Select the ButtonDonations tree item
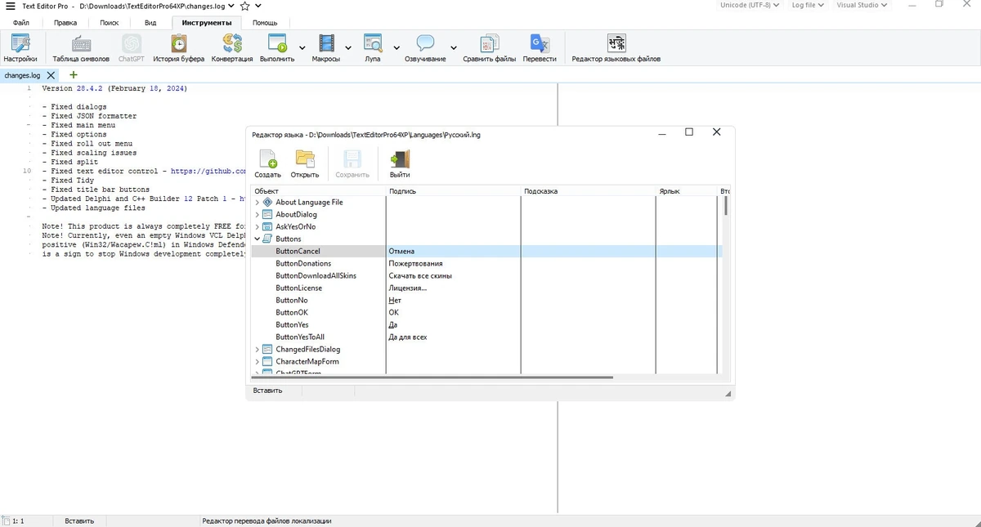 (303, 264)
